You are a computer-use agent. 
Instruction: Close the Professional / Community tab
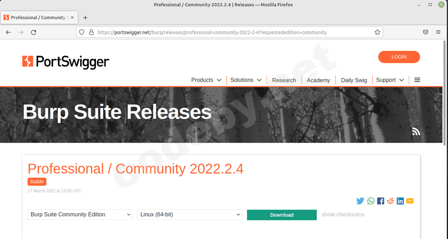tap(72, 18)
